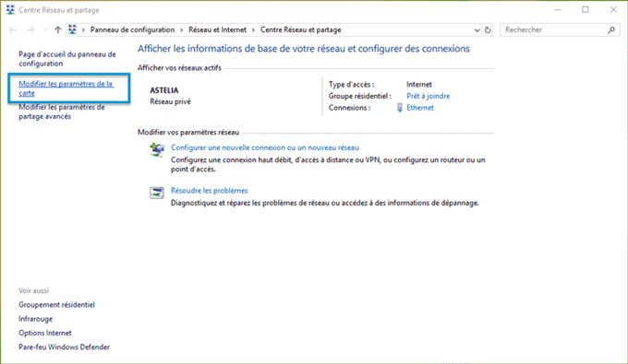Open Modifier les paramètres de la carte
Screen dimensions: 628x364
point(66,88)
